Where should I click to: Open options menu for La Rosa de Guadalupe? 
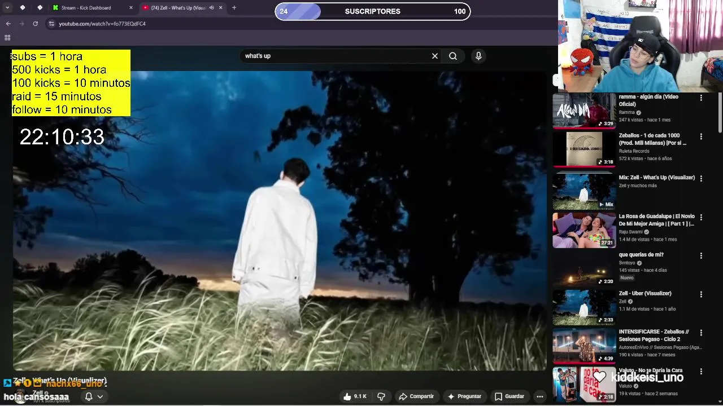click(701, 217)
